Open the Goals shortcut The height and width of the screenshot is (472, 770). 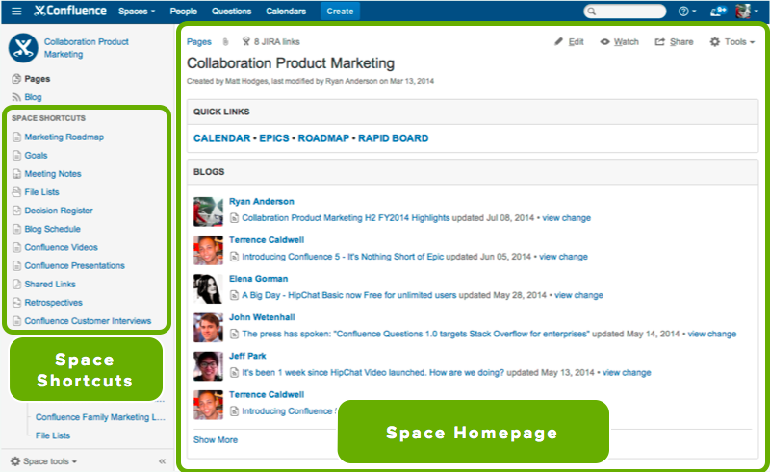(36, 156)
